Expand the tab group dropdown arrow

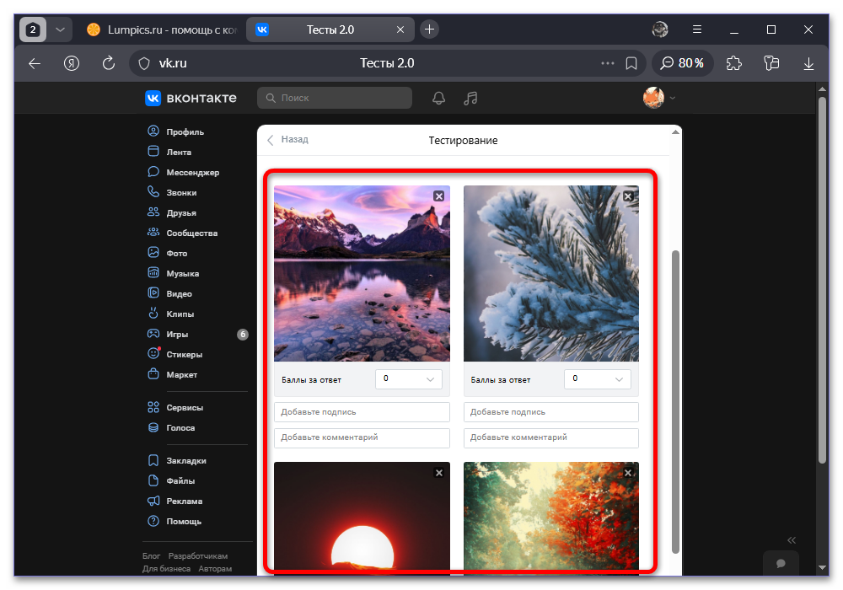(60, 29)
